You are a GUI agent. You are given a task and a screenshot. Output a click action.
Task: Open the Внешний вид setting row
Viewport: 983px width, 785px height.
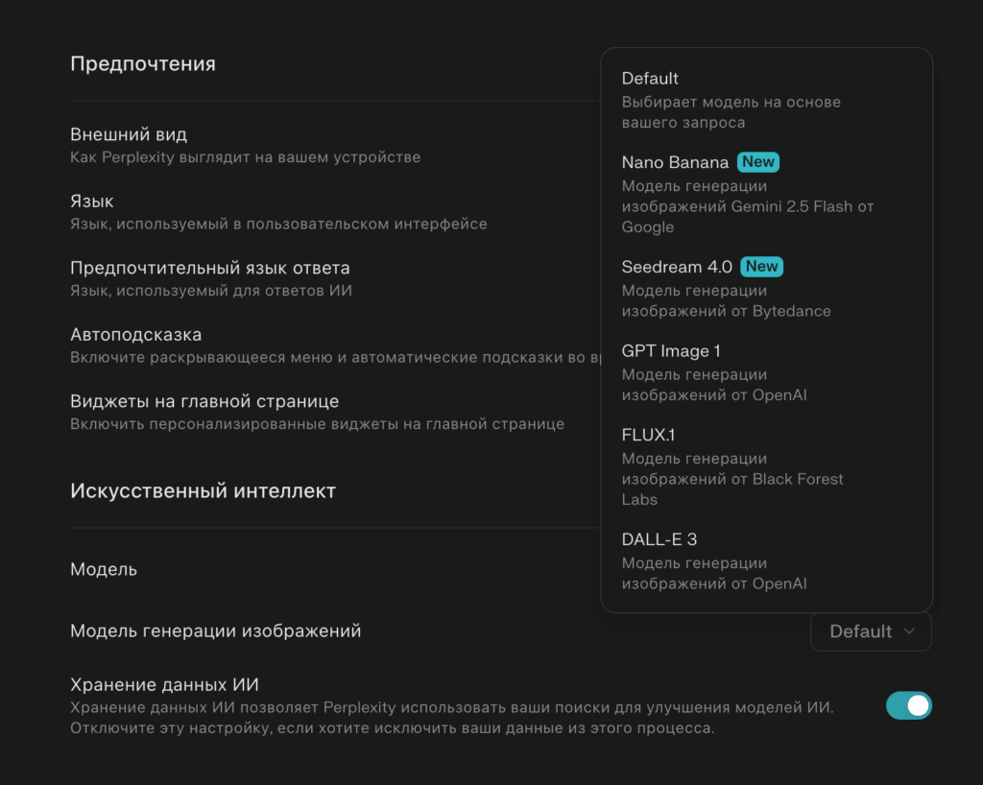tap(129, 134)
